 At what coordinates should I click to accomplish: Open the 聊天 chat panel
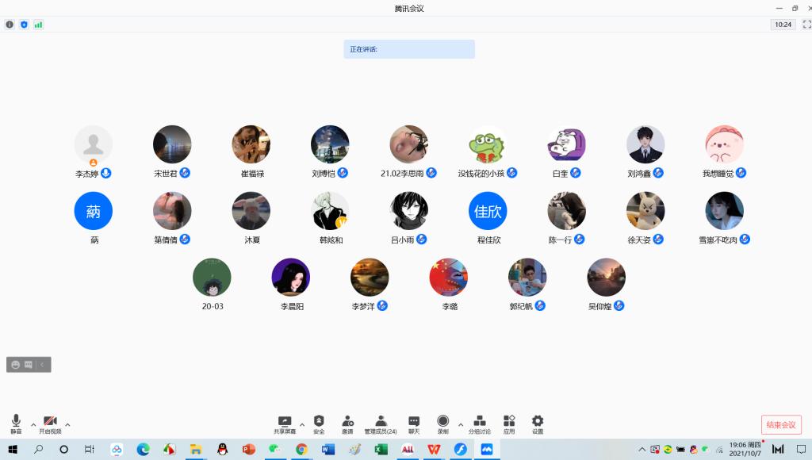point(414,424)
